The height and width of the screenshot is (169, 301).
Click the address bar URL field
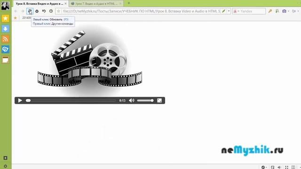(142, 11)
